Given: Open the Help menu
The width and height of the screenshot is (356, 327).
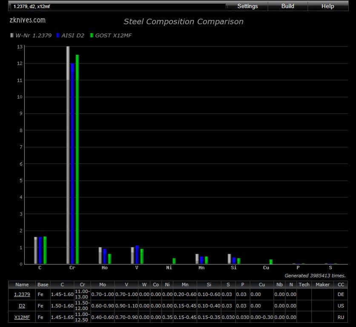Looking at the screenshot, I should pos(327,6).
